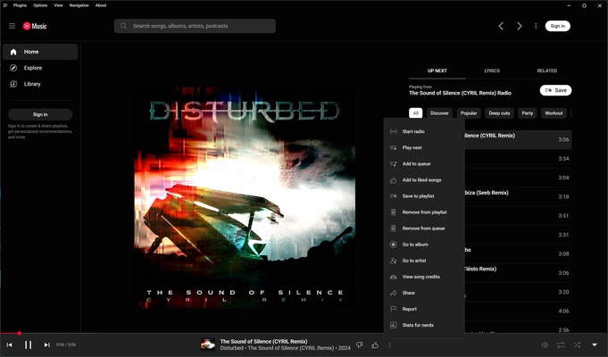Select Go to album
The width and height of the screenshot is (608, 357).
tap(424, 245)
